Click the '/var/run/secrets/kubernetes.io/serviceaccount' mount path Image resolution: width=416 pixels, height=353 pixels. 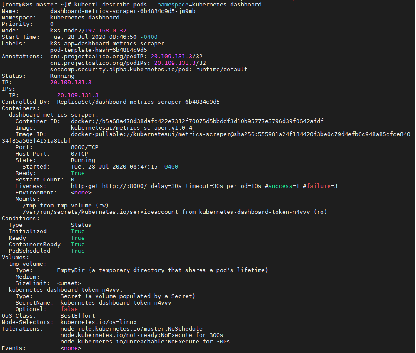tap(100, 212)
